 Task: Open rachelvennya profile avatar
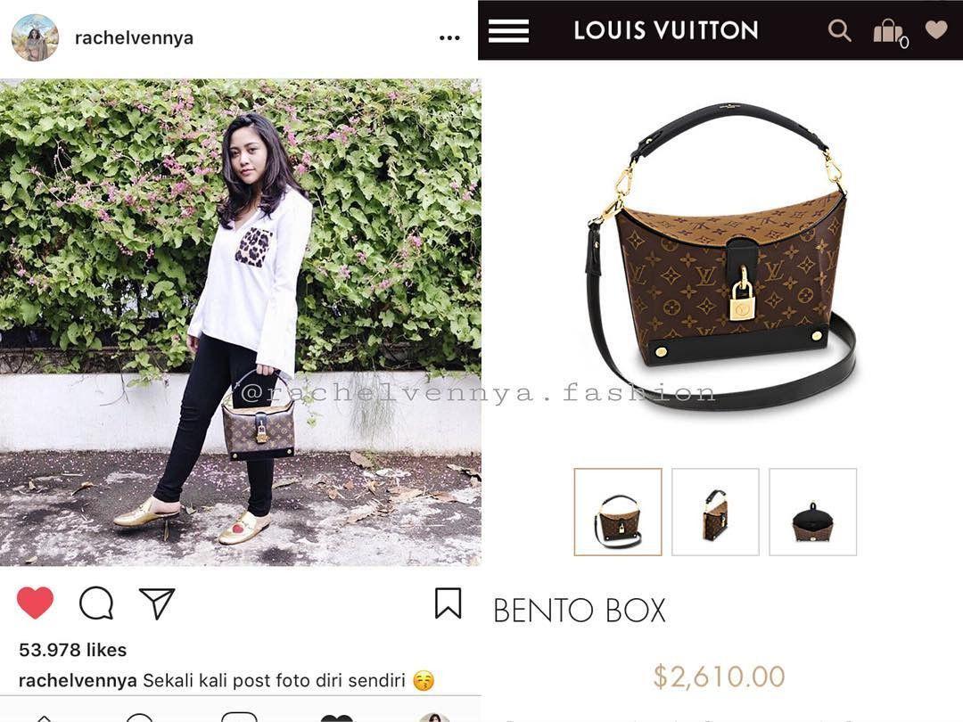[x=35, y=37]
